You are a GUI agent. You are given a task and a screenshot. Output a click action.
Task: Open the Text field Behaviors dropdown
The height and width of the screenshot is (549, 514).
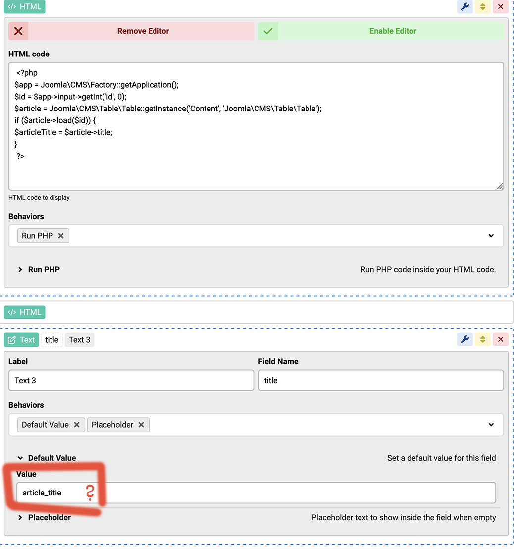click(x=491, y=425)
